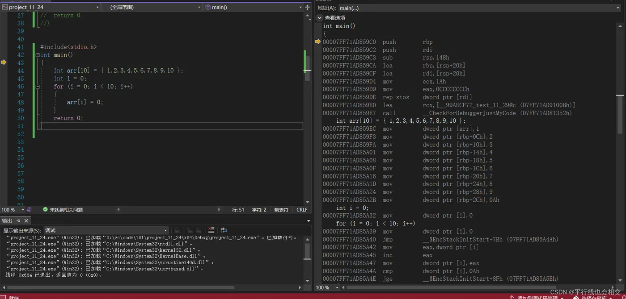Collapse the main() function code block
626x299 pixels.
(38, 55)
